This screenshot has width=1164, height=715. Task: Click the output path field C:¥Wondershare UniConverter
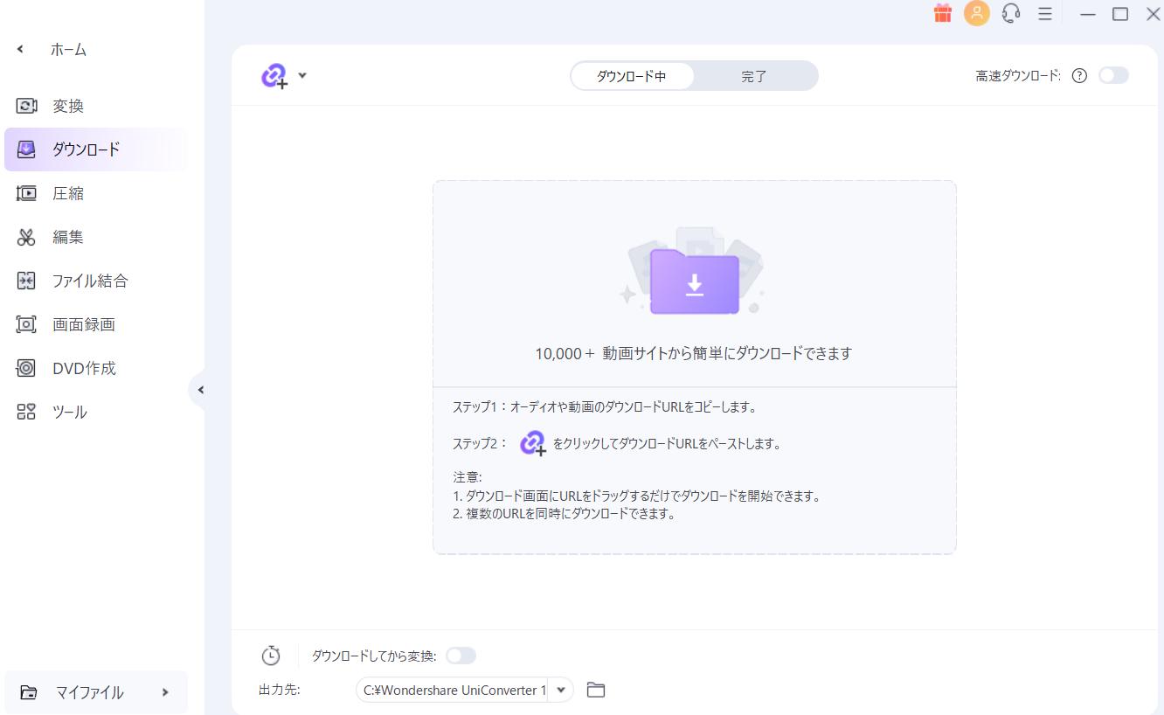[x=454, y=691]
